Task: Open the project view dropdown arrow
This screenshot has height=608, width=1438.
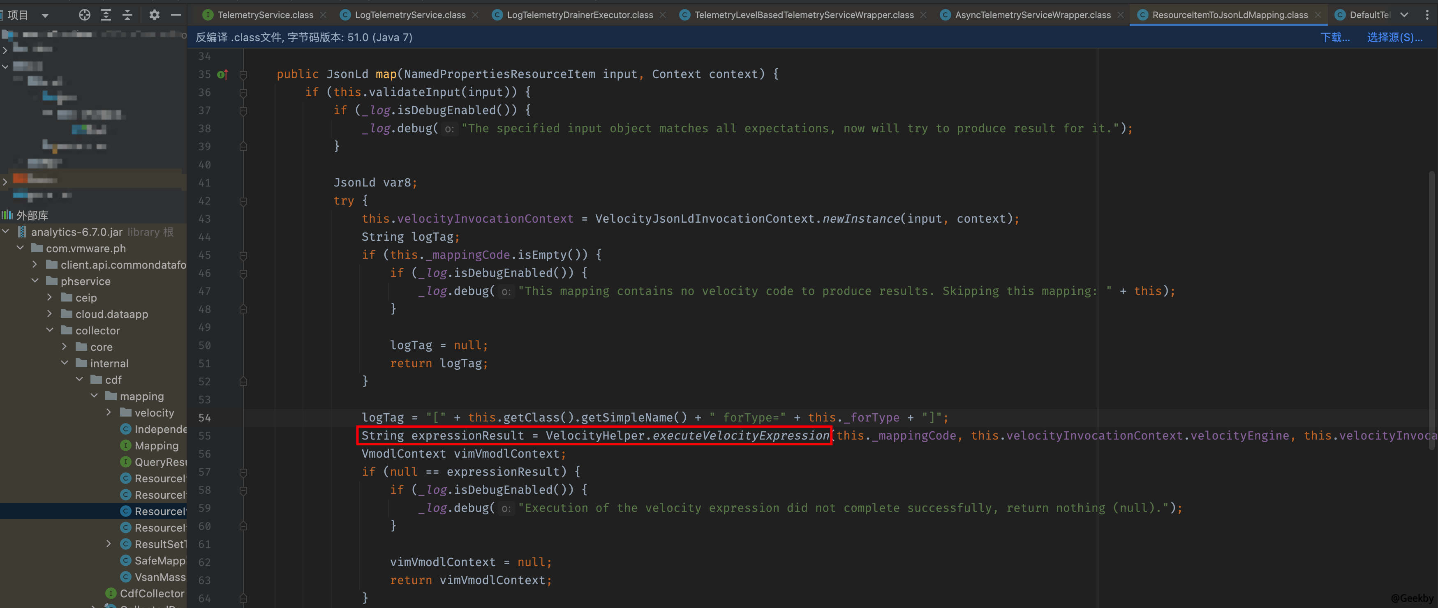Action: pos(45,15)
